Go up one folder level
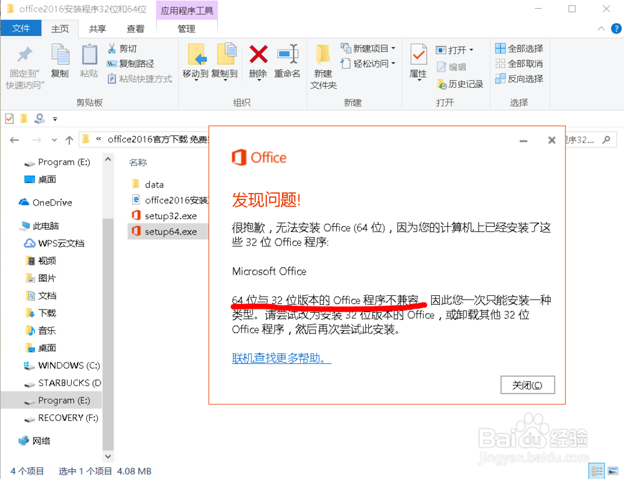Viewport: 624px width, 479px height. coord(69,140)
